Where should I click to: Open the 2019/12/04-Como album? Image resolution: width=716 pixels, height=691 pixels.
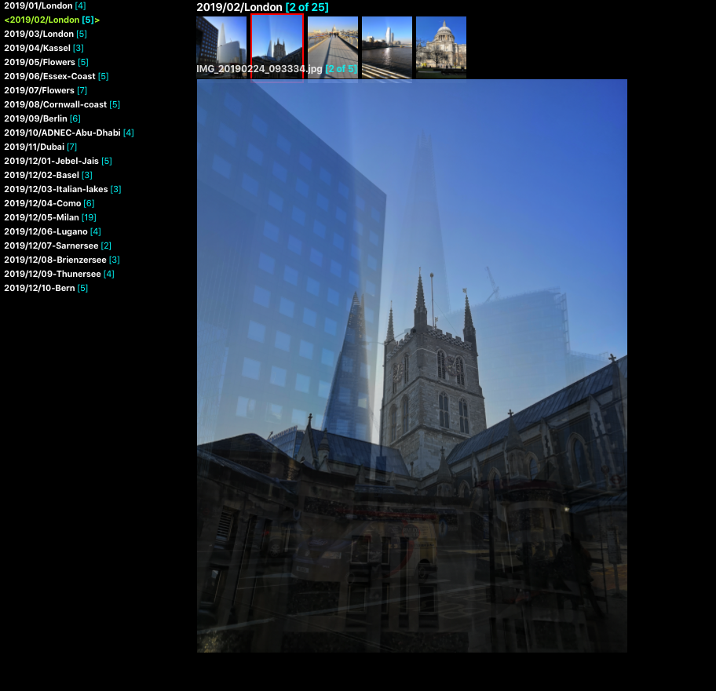pyautogui.click(x=49, y=204)
